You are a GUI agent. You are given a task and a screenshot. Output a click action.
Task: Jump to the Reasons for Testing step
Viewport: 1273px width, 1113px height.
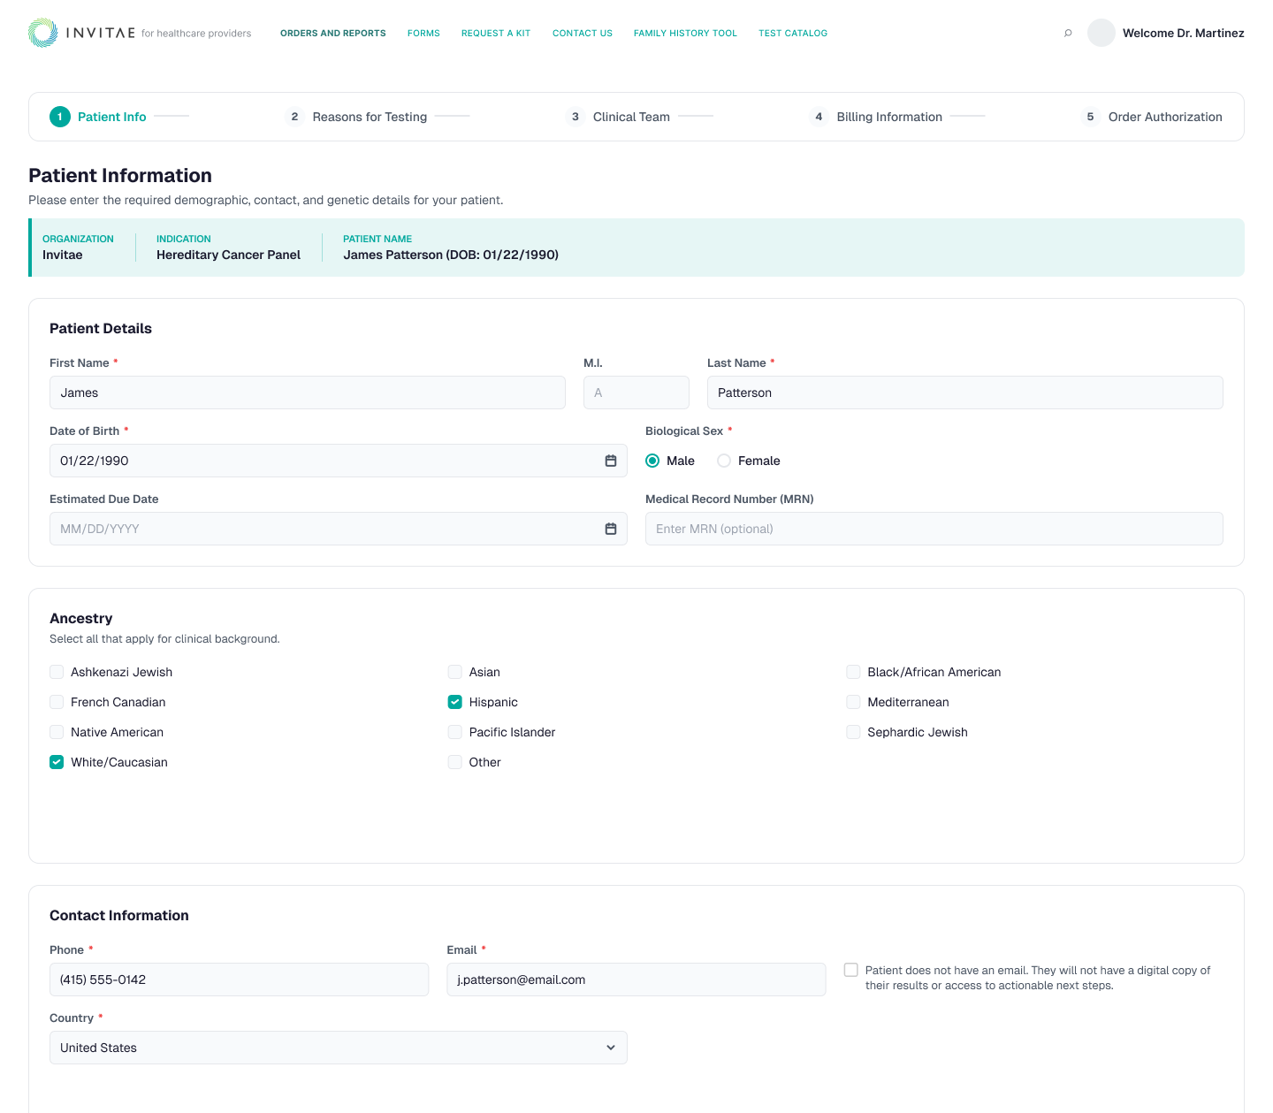coord(356,117)
